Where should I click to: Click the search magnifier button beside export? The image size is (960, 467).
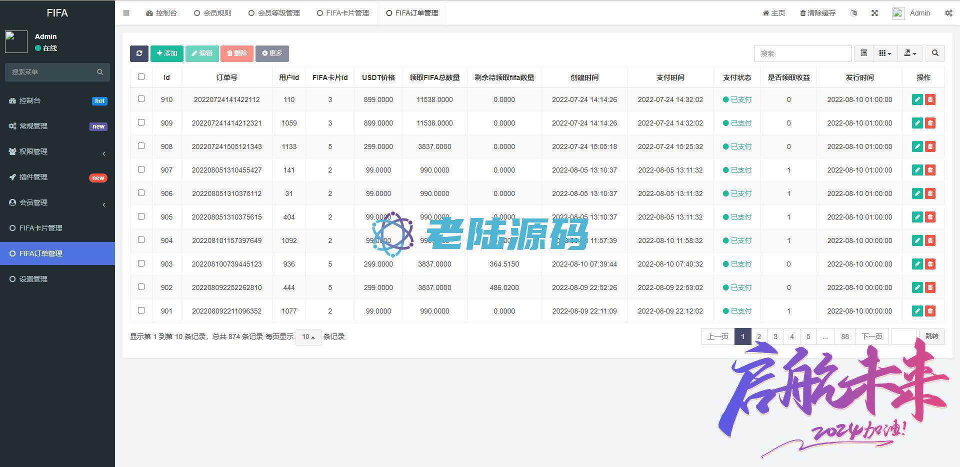(935, 53)
